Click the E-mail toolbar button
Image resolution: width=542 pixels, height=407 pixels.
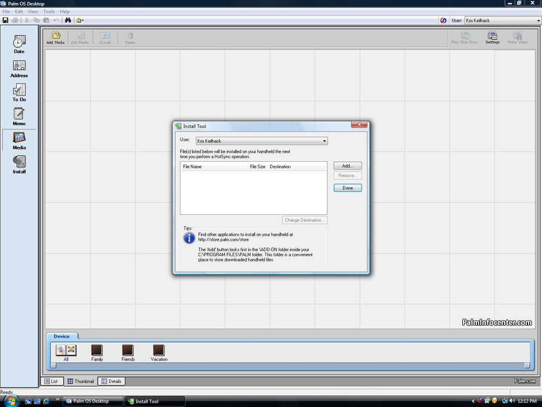click(105, 38)
